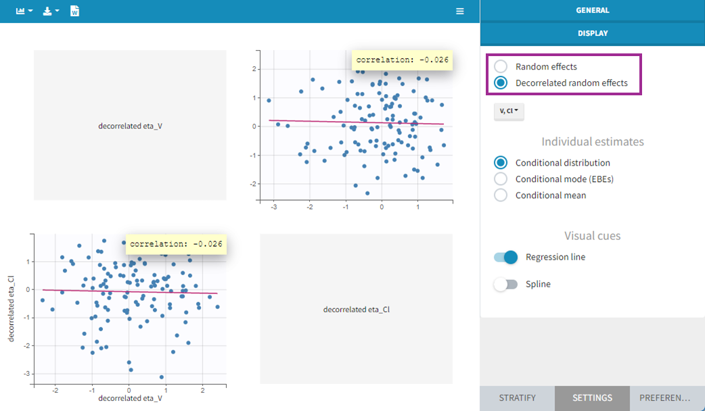Choose Conditional mode (EBEs) estimates
This screenshot has height=411, width=705.
(501, 179)
